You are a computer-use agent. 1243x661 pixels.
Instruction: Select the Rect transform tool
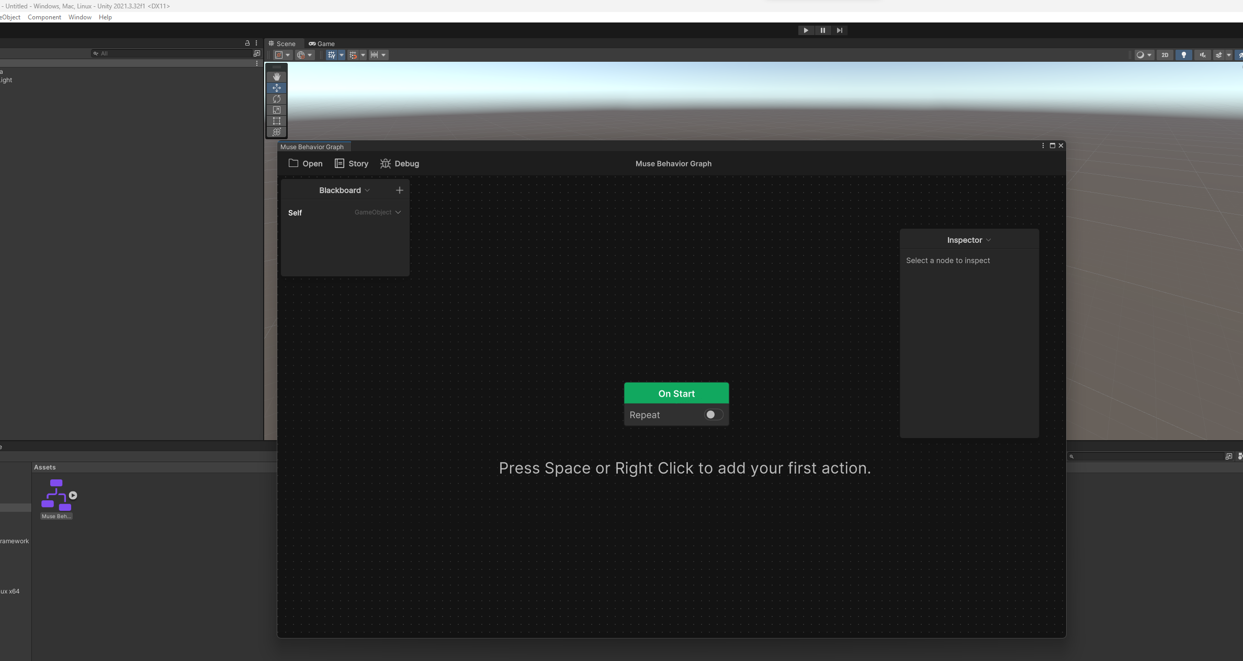(x=277, y=121)
